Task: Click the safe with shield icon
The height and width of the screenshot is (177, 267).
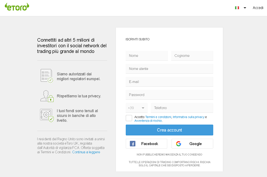Action: (47, 115)
